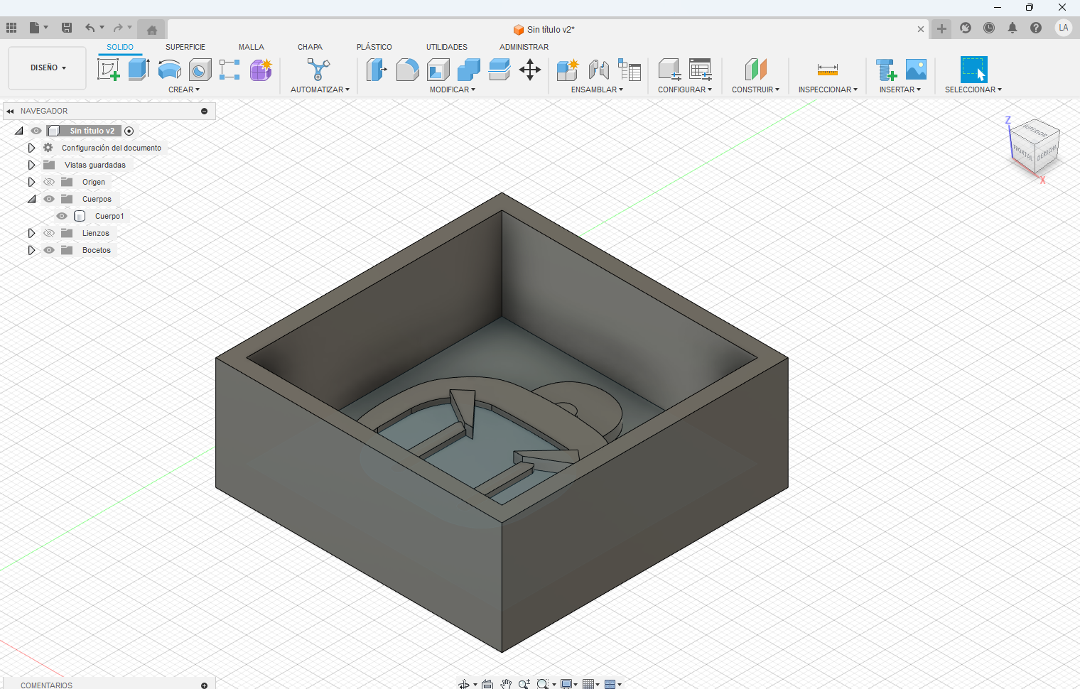The width and height of the screenshot is (1080, 689).
Task: Click the Joint icon in Ensamblar
Action: click(x=598, y=70)
